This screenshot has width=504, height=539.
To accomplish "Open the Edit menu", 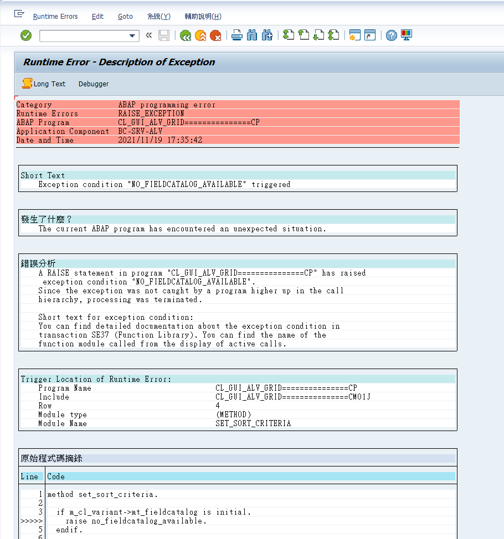I will pyautogui.click(x=97, y=17).
